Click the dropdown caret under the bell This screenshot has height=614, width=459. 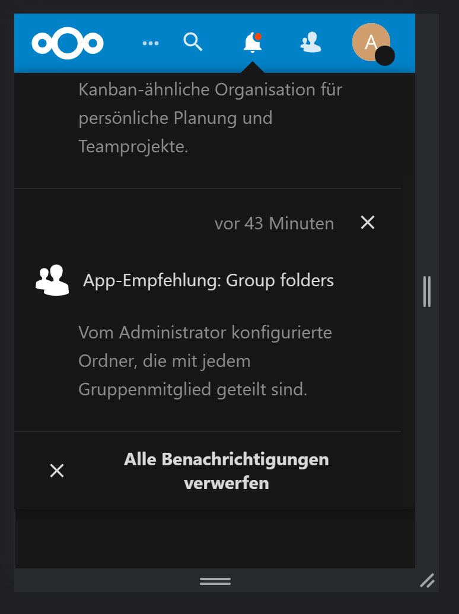[x=251, y=68]
